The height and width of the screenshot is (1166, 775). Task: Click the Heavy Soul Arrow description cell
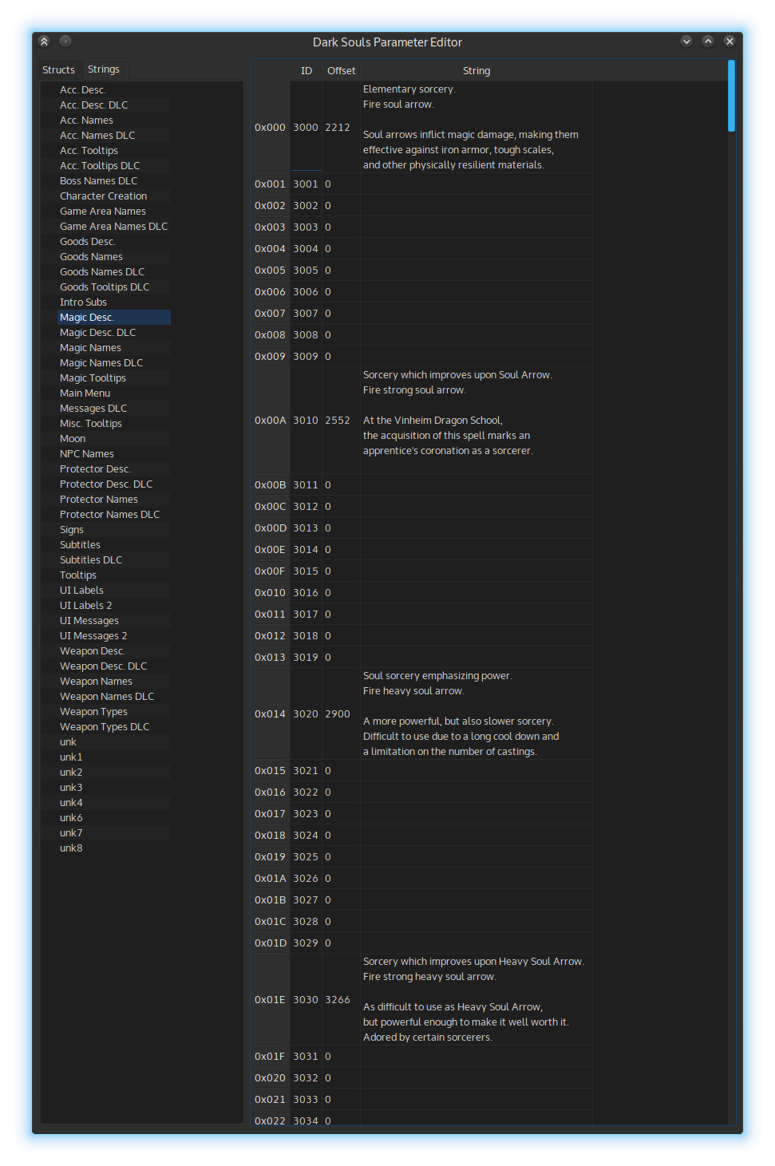(476, 999)
